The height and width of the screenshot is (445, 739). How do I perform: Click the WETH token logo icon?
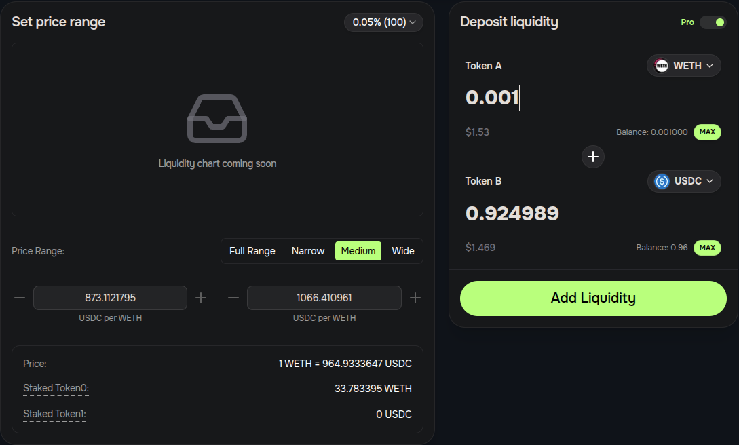click(x=661, y=66)
